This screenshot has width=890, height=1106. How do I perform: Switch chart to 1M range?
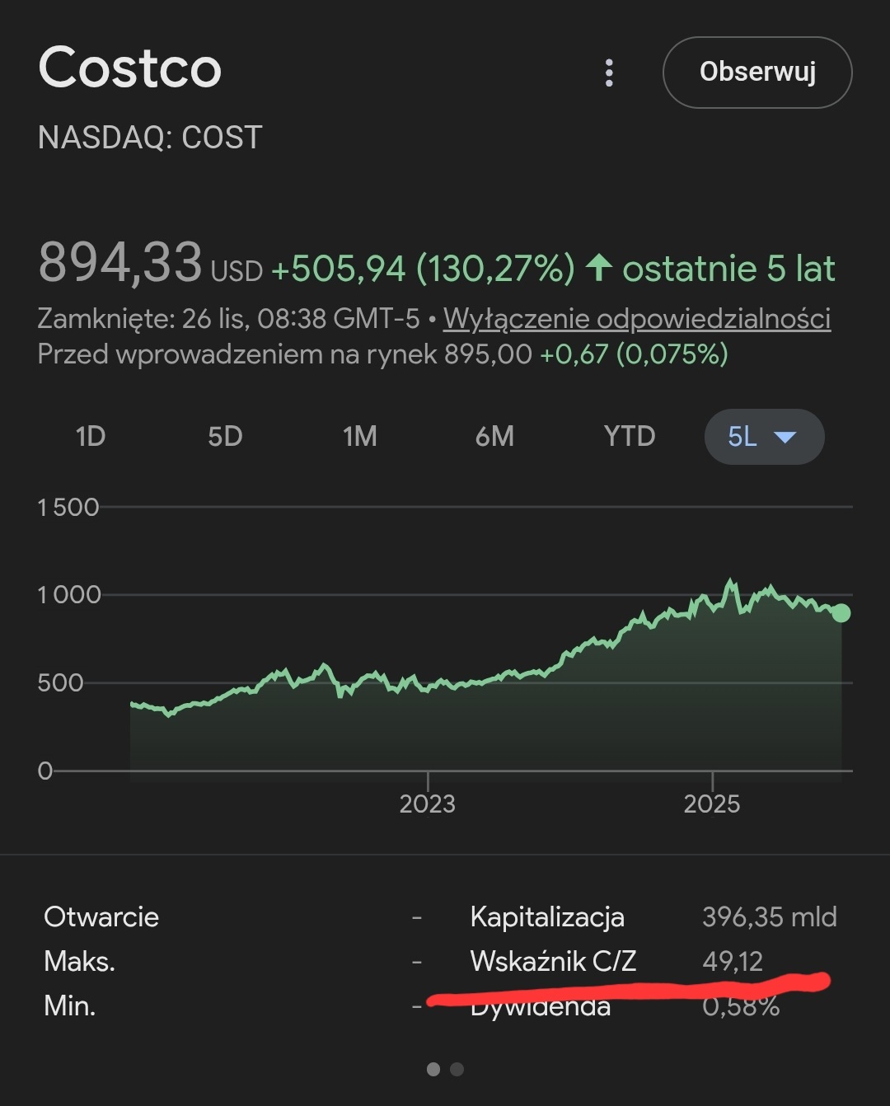[359, 436]
